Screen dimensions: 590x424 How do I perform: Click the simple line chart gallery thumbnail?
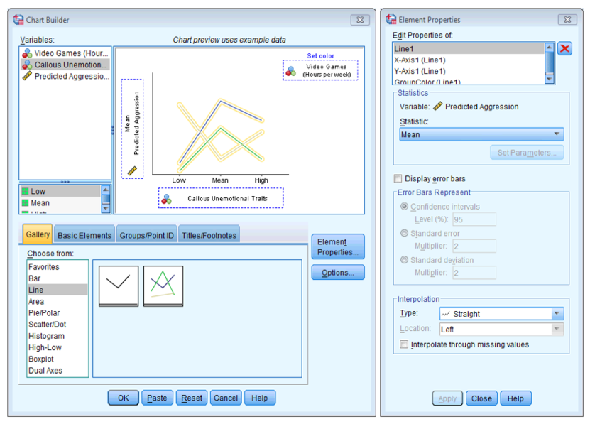[x=118, y=285]
